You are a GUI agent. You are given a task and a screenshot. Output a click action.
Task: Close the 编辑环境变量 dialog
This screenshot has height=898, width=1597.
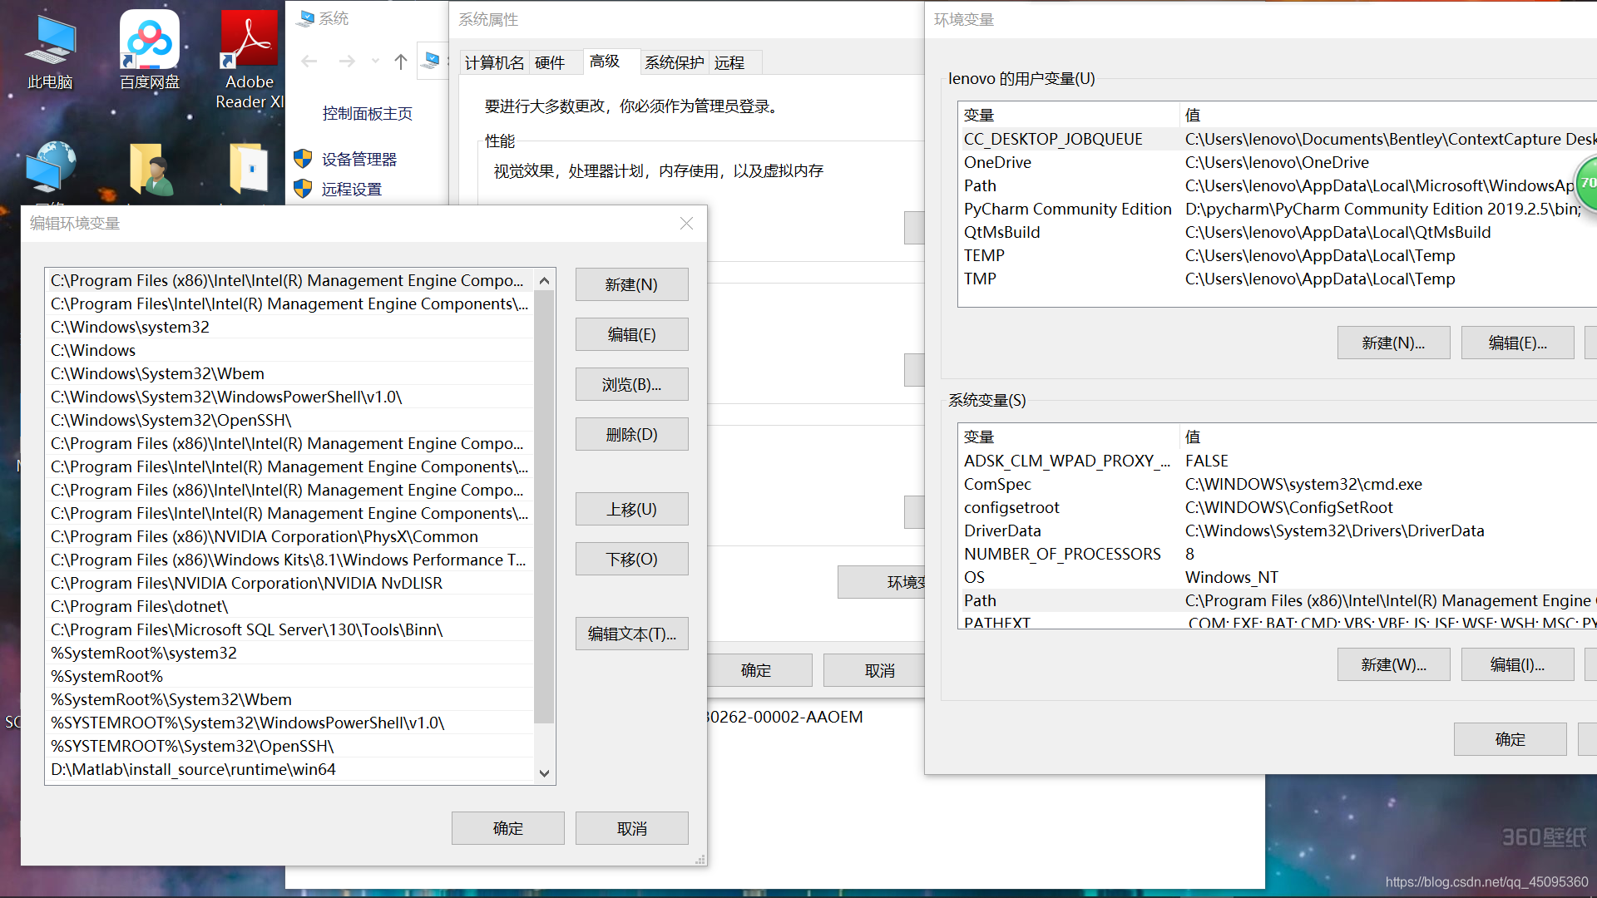point(686,223)
